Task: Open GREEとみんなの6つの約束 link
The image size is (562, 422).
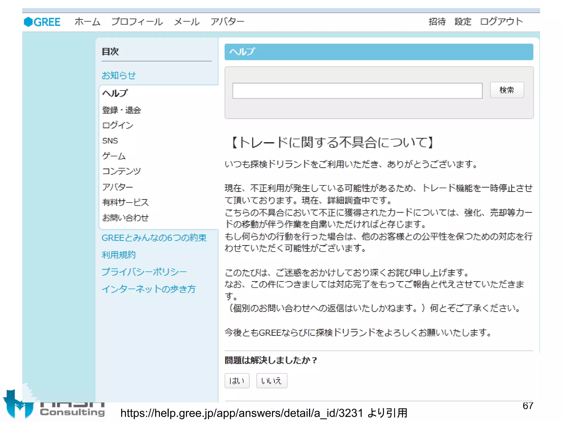Action: coord(154,238)
